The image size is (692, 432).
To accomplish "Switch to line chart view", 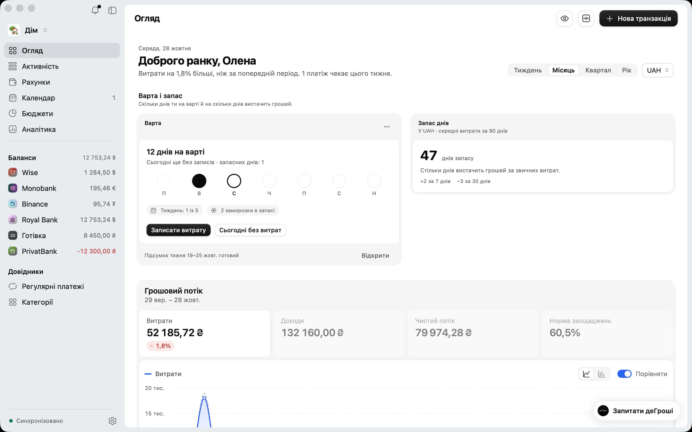I will 586,374.
